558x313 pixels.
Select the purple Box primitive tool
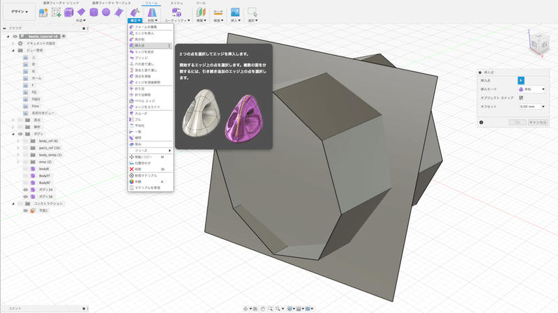tap(68, 13)
